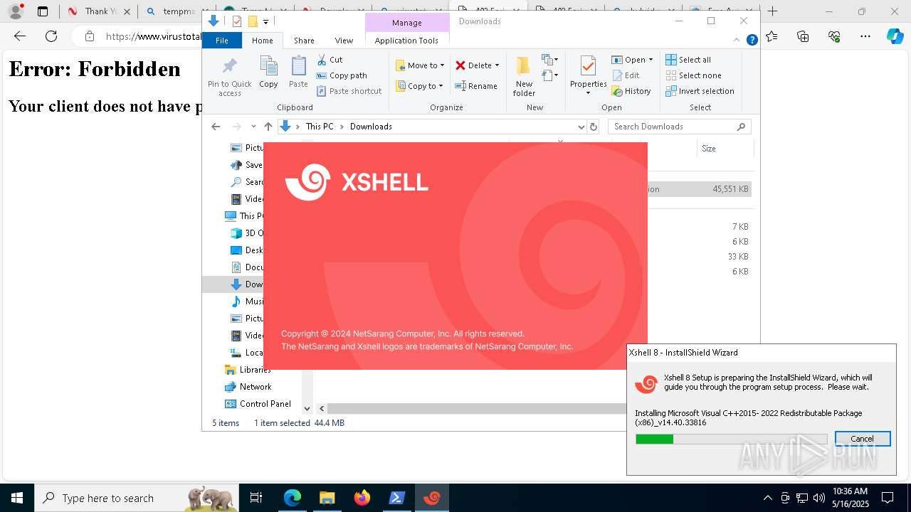Open the Application Tools tab
The height and width of the screenshot is (512, 911).
click(x=406, y=41)
